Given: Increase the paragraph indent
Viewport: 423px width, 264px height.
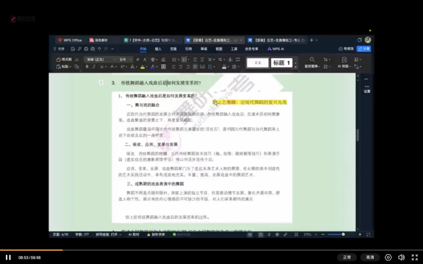Looking at the screenshot, I should click(202, 59).
